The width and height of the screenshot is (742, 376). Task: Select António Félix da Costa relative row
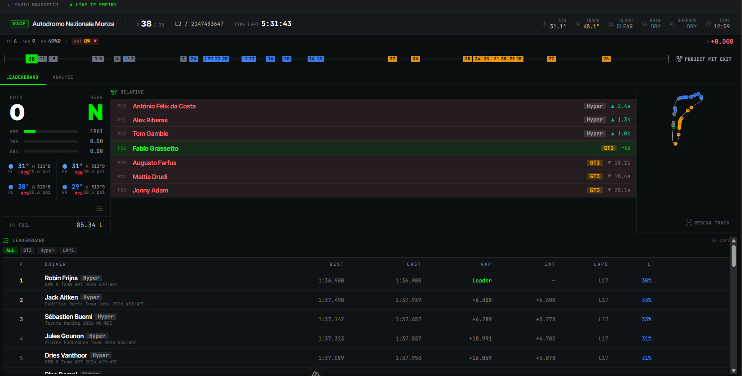(373, 106)
